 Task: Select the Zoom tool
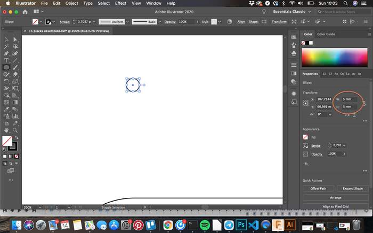(x=15, y=130)
